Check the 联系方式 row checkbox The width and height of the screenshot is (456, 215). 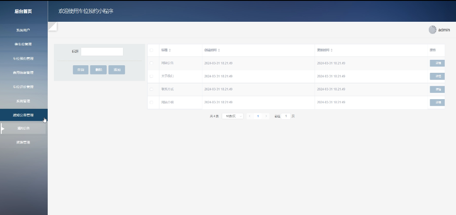[151, 90]
